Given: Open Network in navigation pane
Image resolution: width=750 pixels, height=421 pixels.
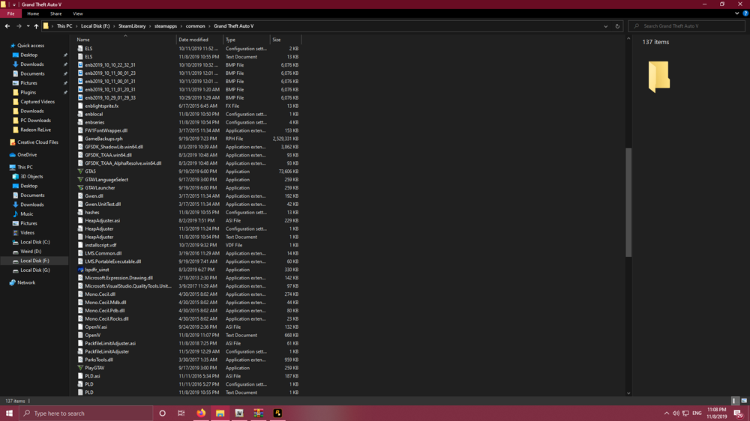Looking at the screenshot, I should point(26,283).
